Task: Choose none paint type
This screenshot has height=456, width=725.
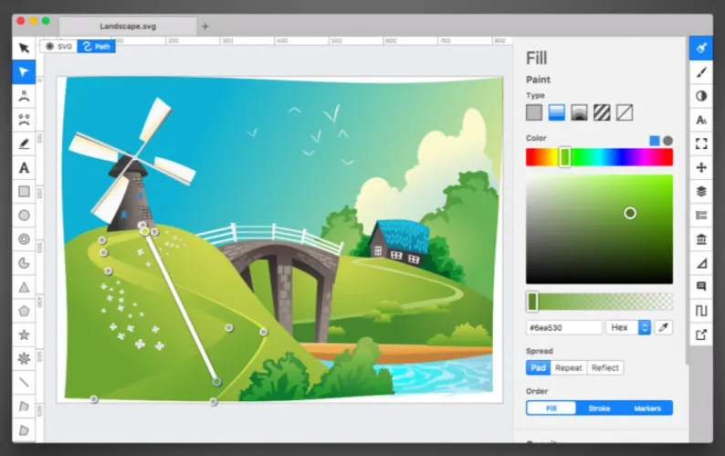Action: click(625, 112)
